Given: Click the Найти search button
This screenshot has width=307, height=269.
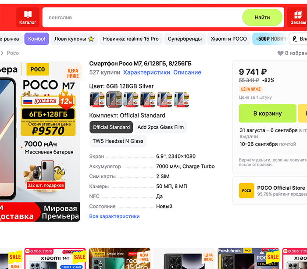Looking at the screenshot, I should tap(262, 18).
